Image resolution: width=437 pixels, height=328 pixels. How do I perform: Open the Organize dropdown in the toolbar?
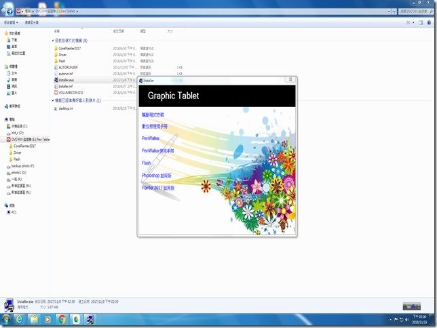click(14, 23)
